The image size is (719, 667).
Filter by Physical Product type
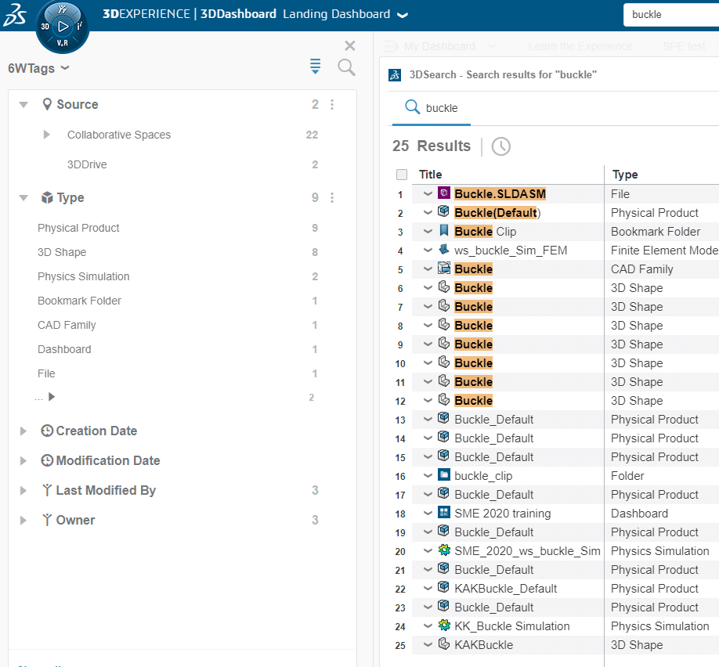(x=78, y=228)
